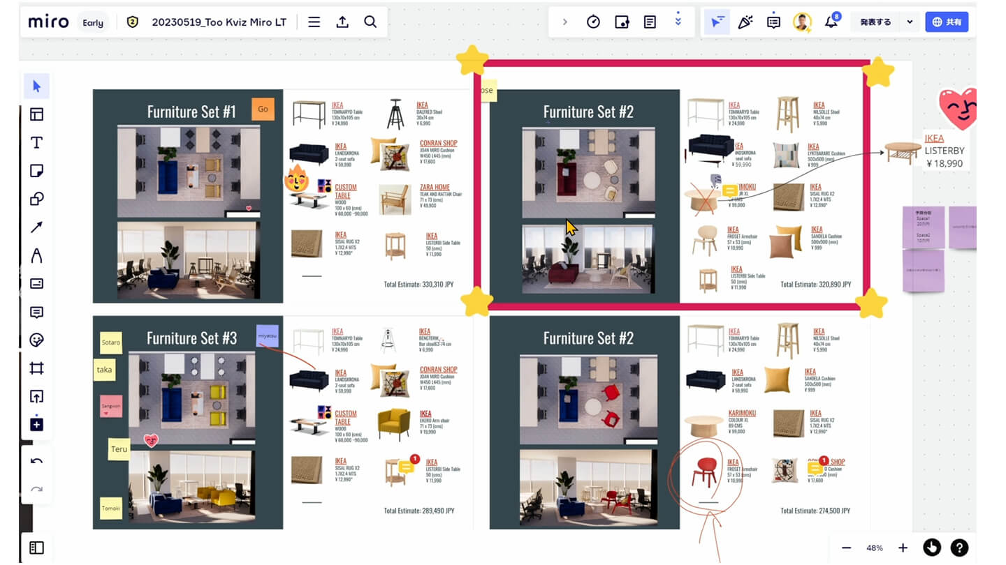Screen dimensions: 1006x565
Task: Toggle the frames side panel at bottom-left
Action: pyautogui.click(x=37, y=548)
